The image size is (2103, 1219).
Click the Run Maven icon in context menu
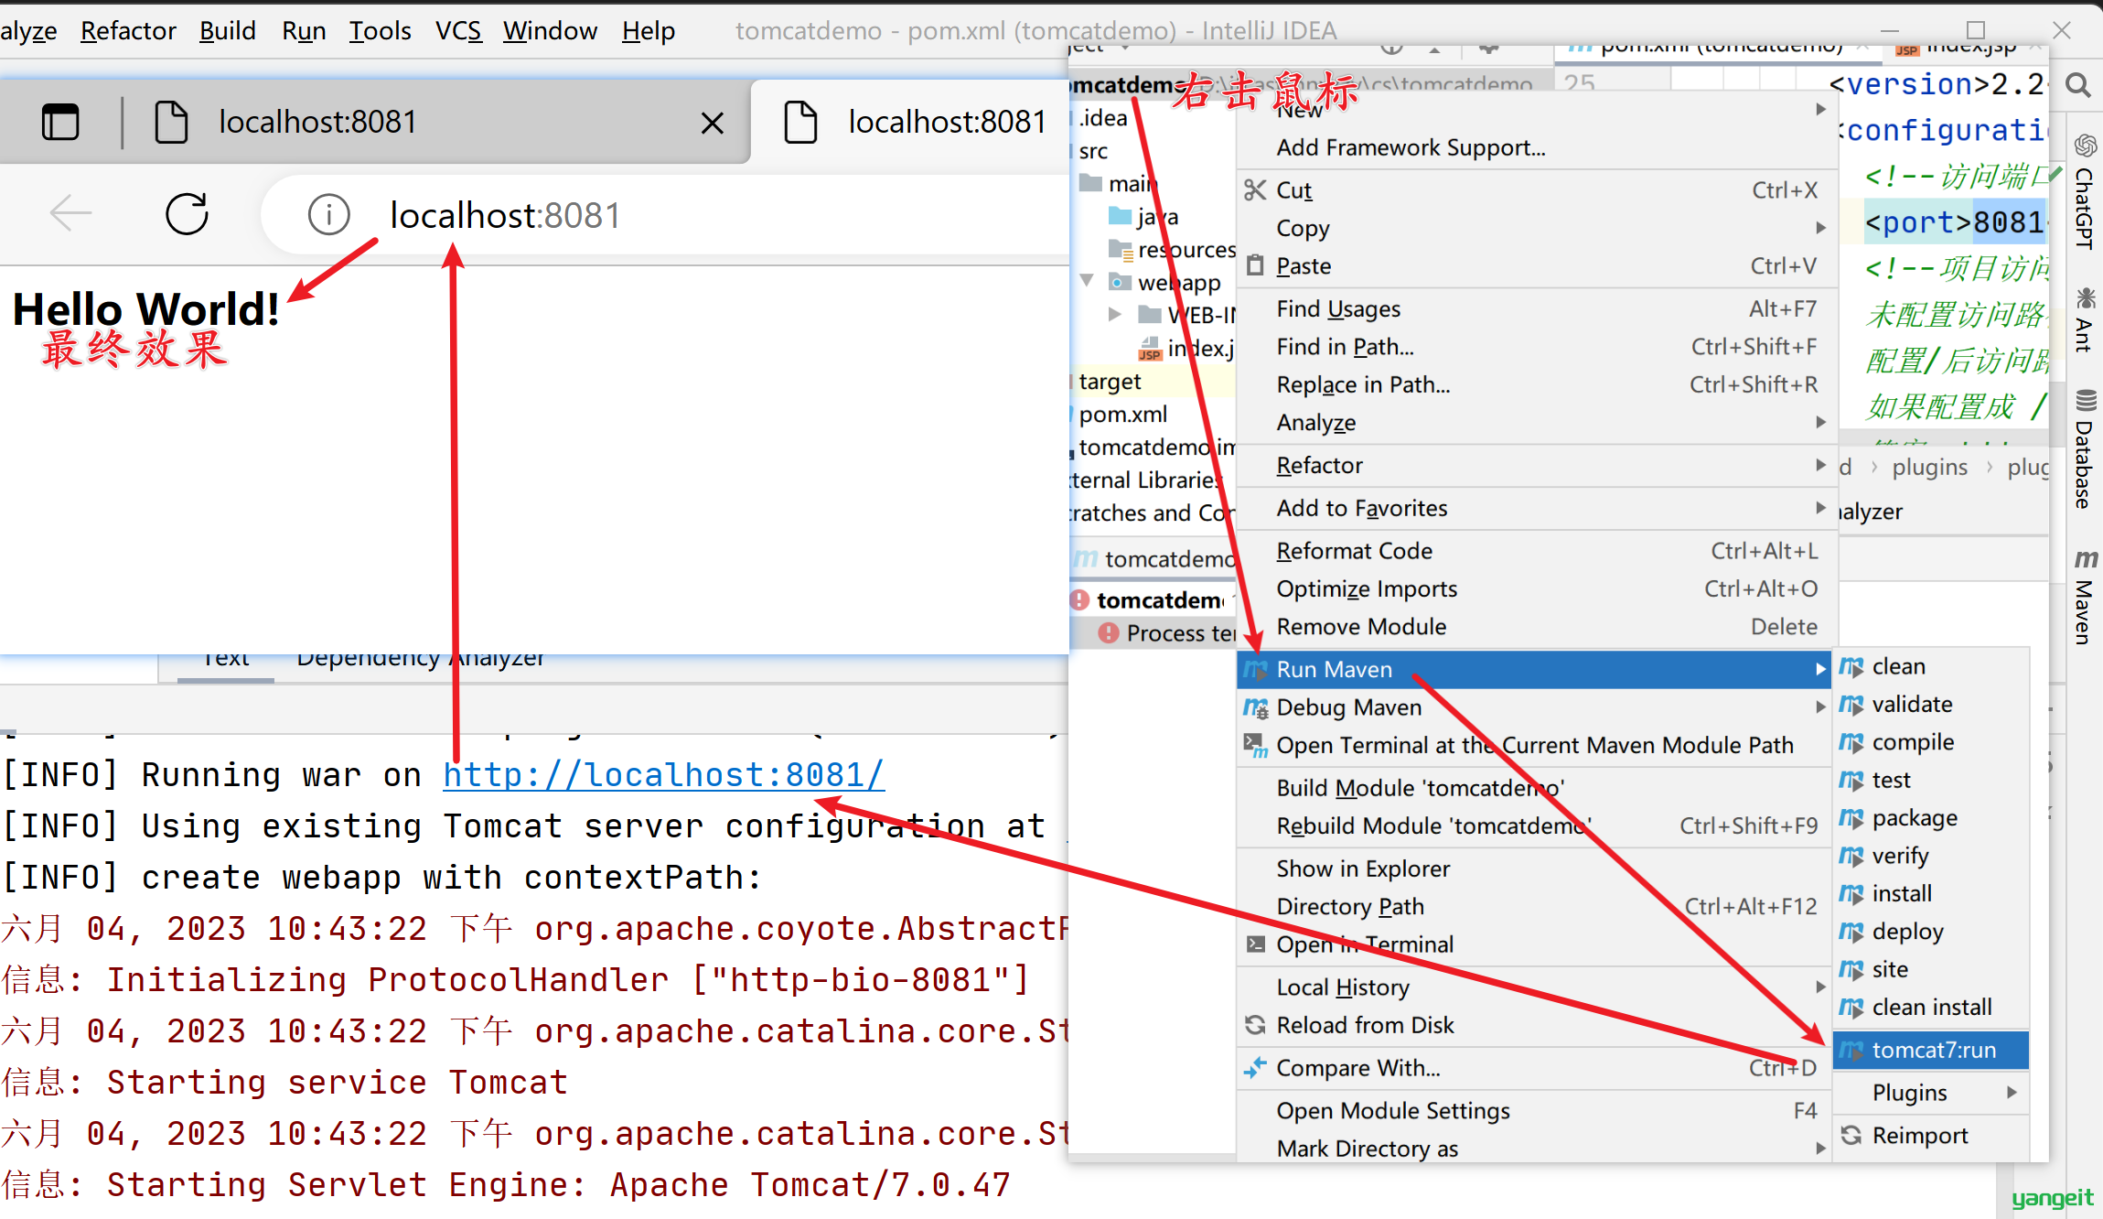pyautogui.click(x=1255, y=669)
